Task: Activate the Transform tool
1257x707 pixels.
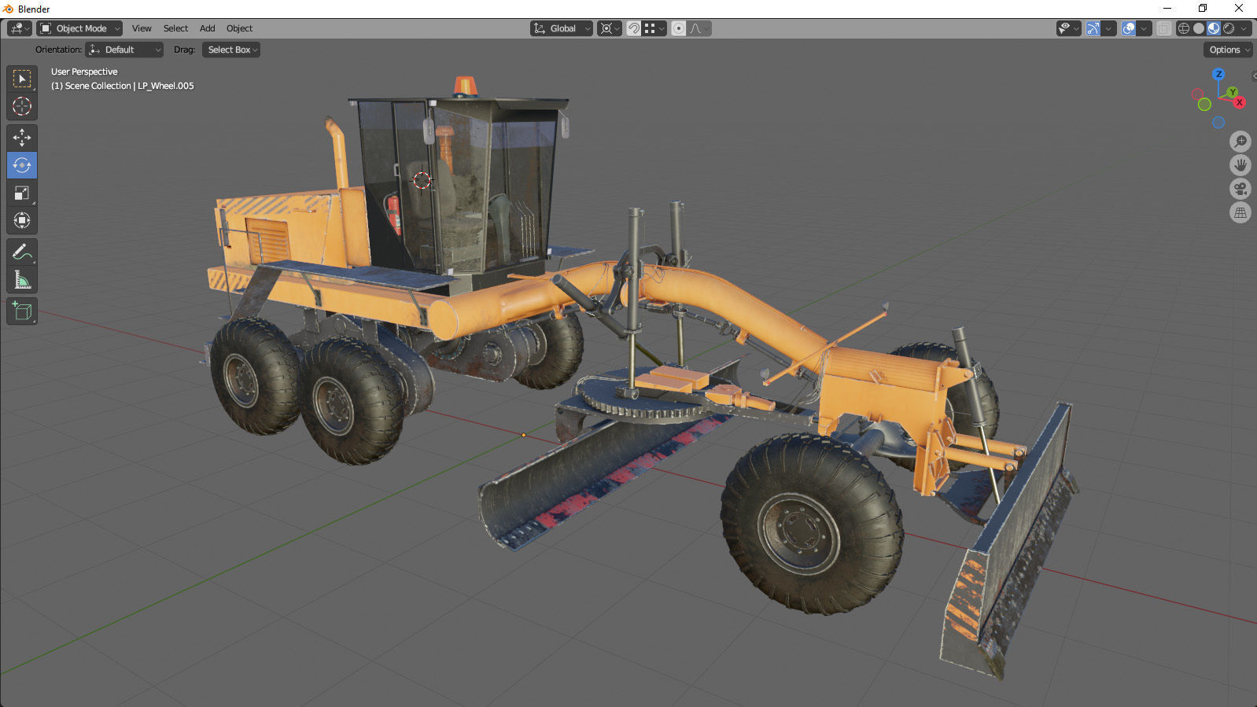Action: coord(22,220)
